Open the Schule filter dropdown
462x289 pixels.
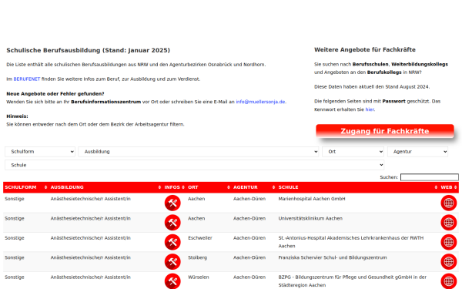pos(195,165)
